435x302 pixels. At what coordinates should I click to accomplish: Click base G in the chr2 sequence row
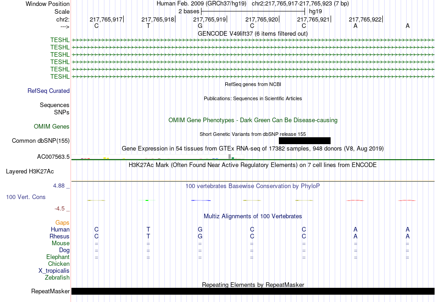pyautogui.click(x=200, y=26)
